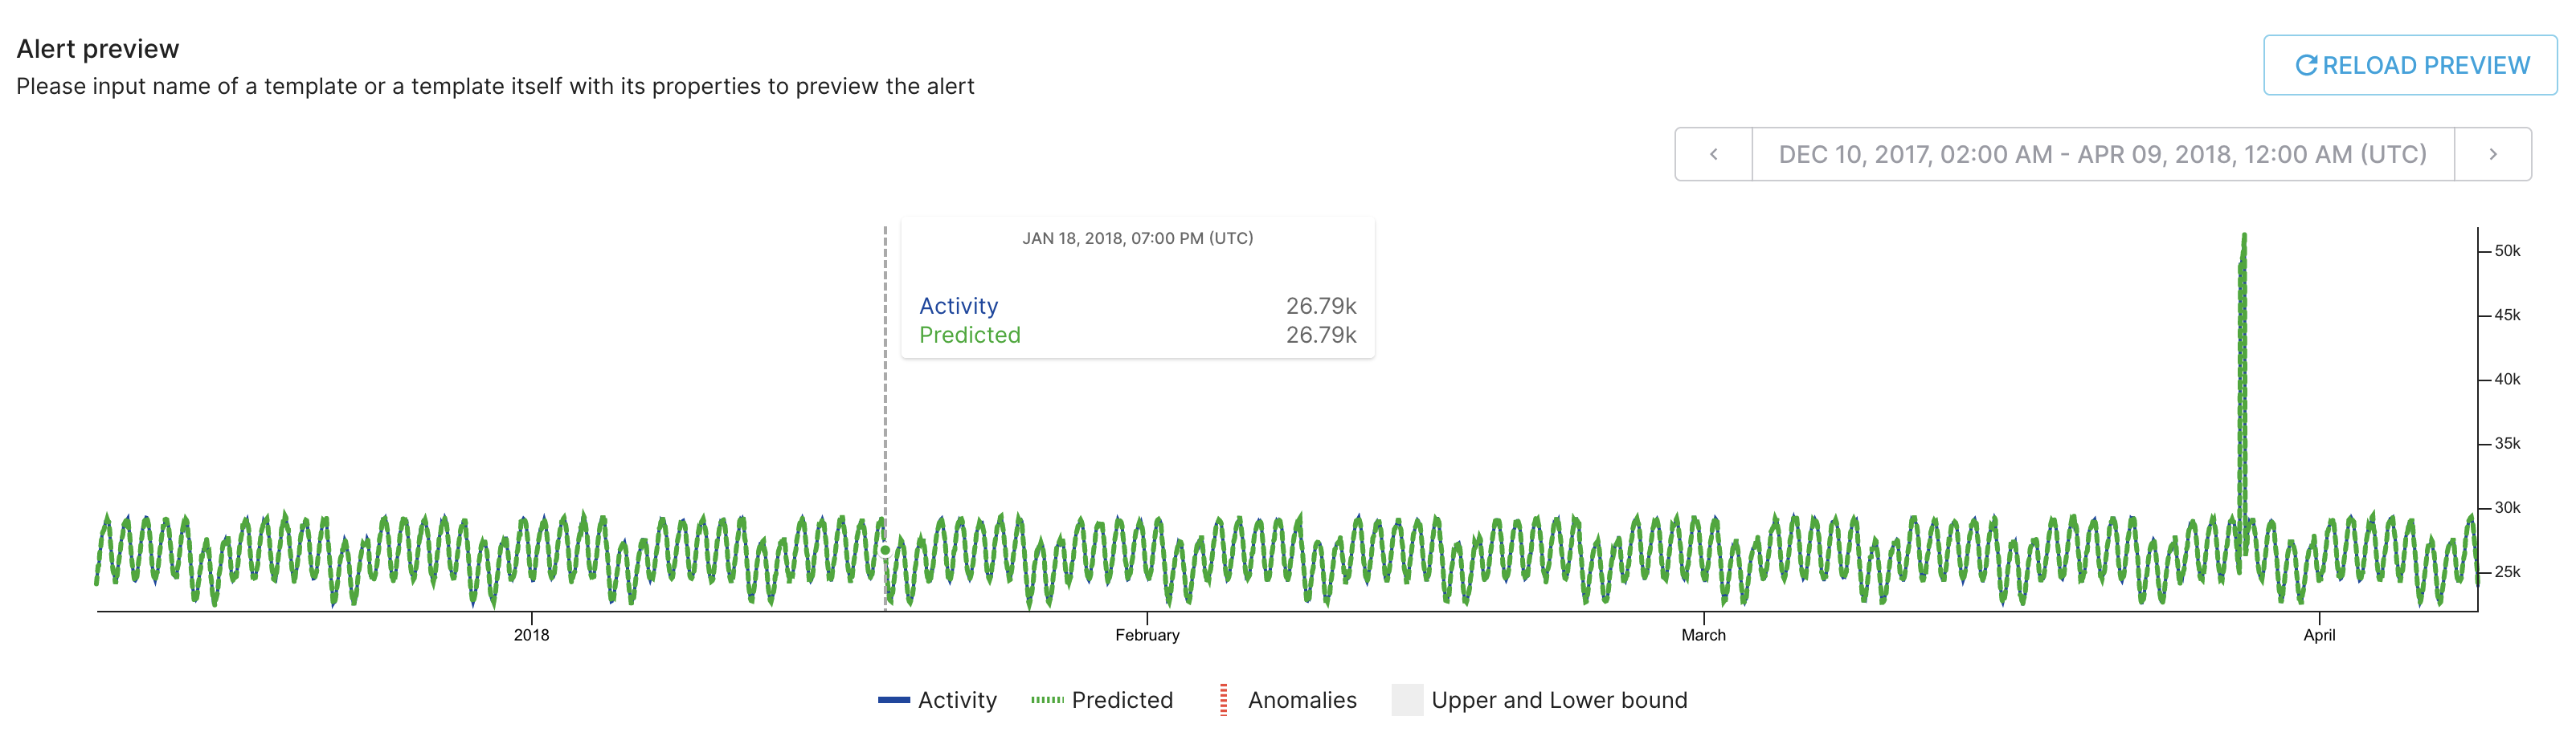
Task: Click the 50k y-axis label
Action: click(2507, 250)
